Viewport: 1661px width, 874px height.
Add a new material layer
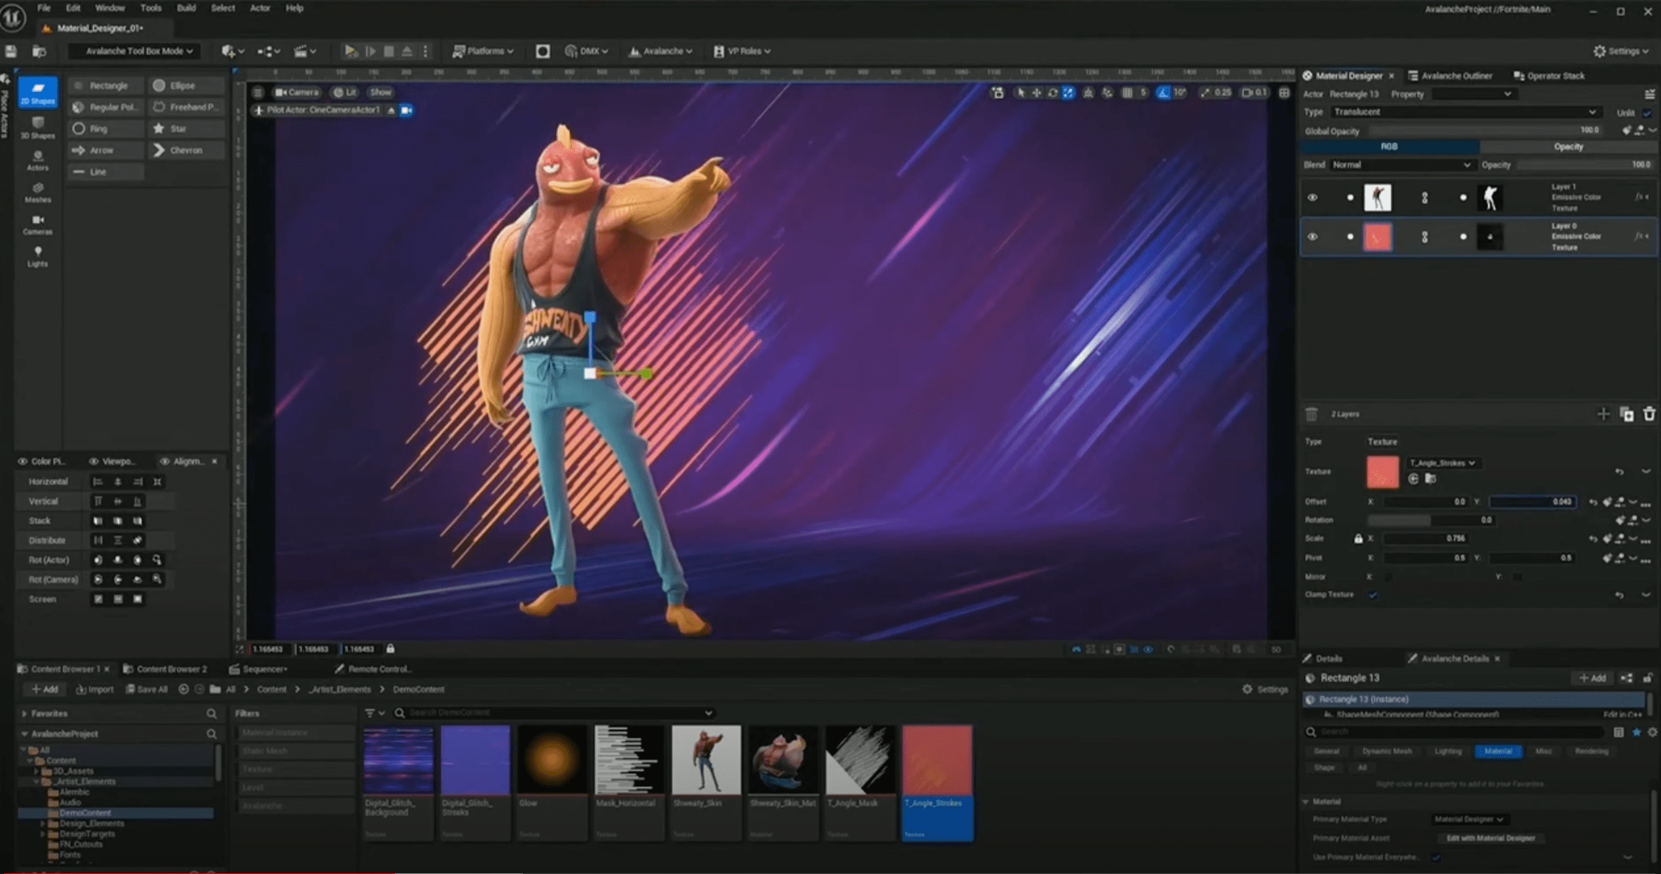tap(1603, 414)
